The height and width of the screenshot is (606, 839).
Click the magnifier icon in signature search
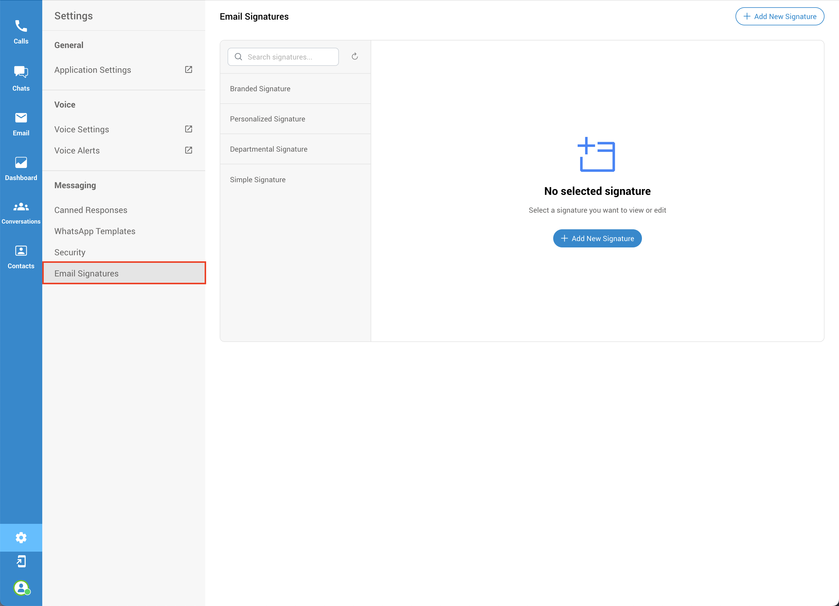(239, 56)
